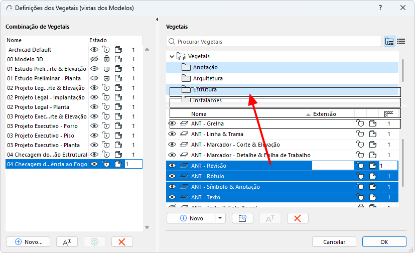Click the help question mark icon
Image resolution: width=415 pixels, height=253 pixels.
pos(380,8)
